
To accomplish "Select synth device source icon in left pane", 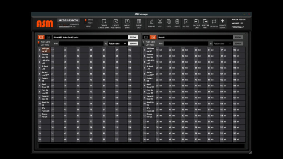I will [48, 37].
